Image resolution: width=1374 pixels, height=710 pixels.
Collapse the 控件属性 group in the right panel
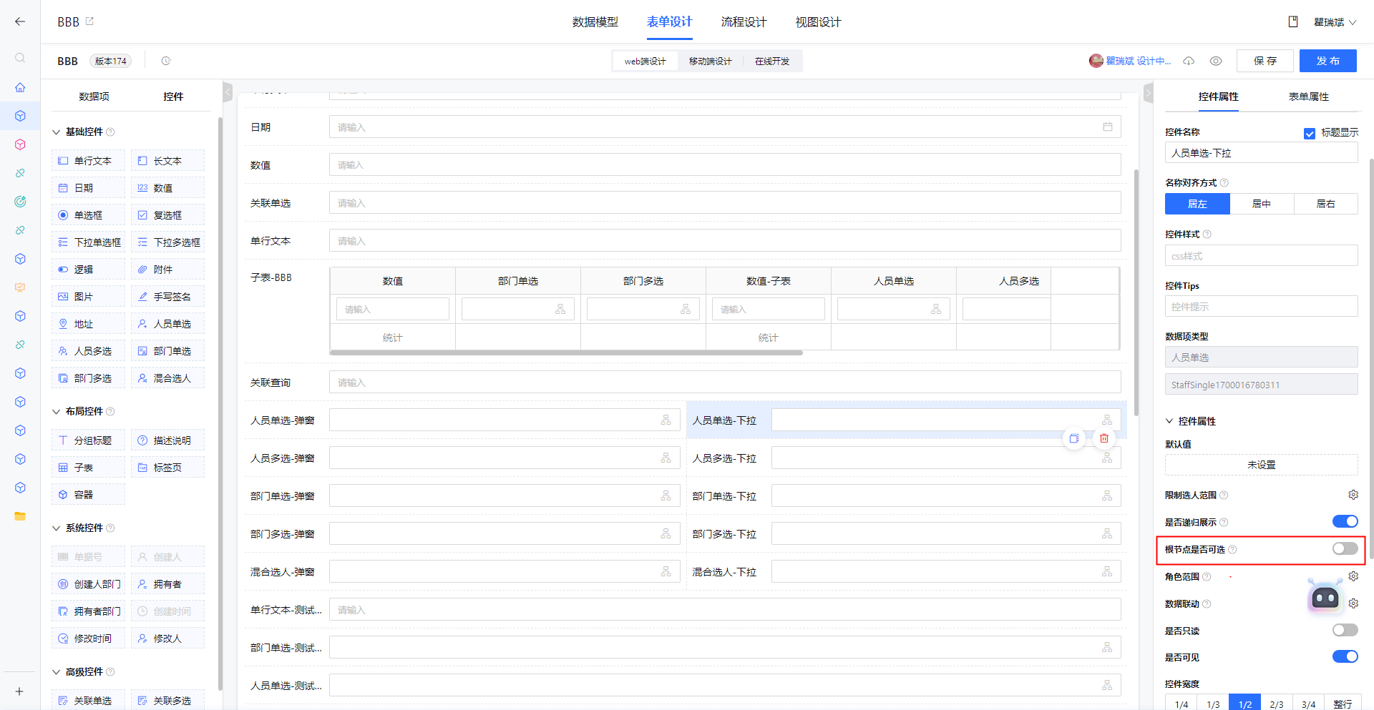click(x=1169, y=421)
